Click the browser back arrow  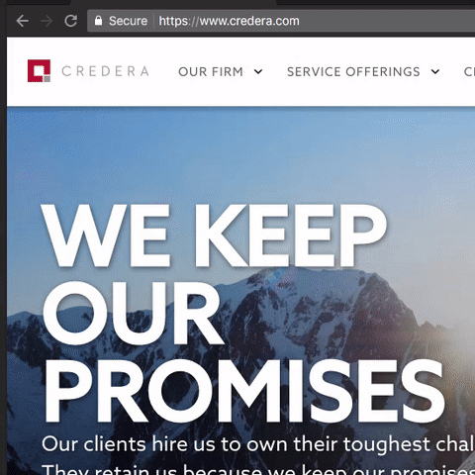pyautogui.click(x=23, y=21)
